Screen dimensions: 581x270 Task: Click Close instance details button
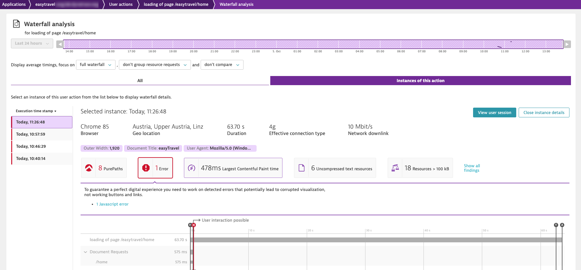point(544,112)
